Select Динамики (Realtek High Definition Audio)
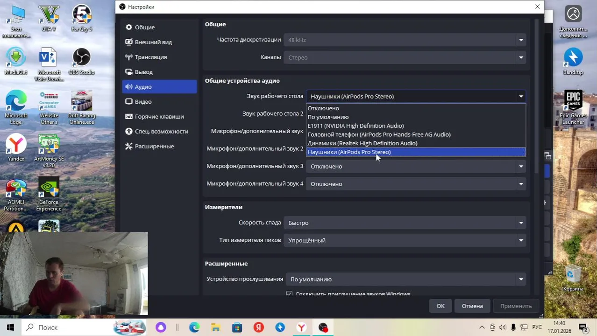 [416, 143]
